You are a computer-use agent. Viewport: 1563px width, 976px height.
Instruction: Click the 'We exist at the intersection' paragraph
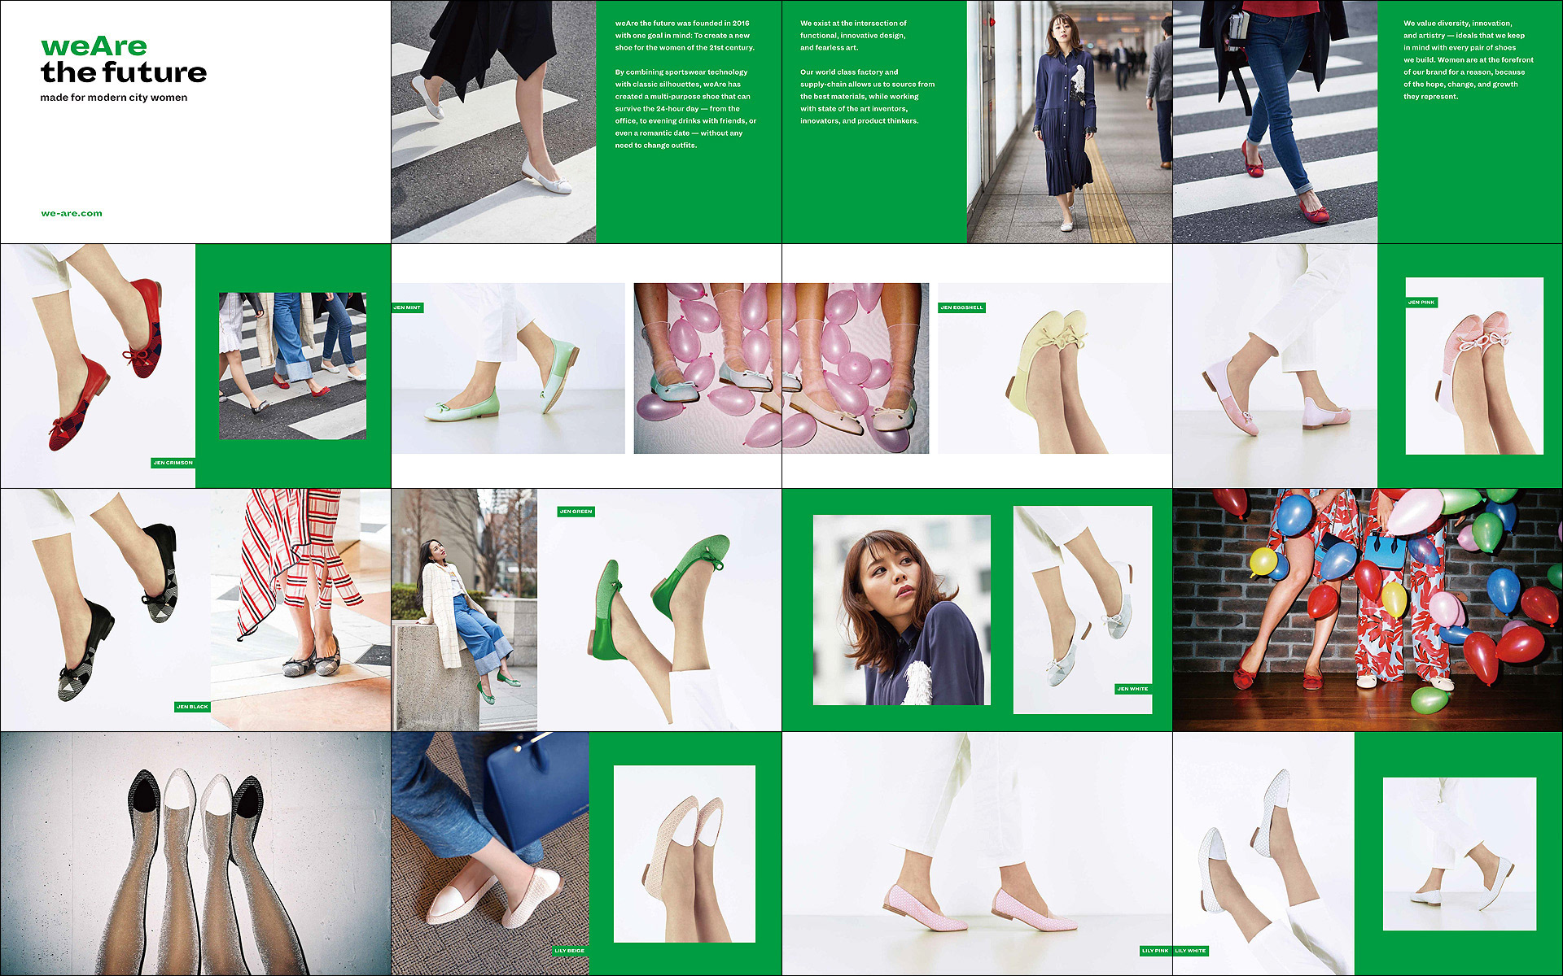tap(853, 36)
